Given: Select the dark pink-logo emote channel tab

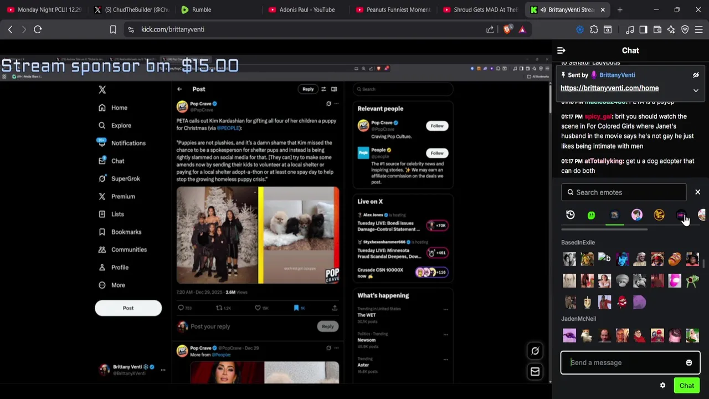Looking at the screenshot, I should coord(681,215).
